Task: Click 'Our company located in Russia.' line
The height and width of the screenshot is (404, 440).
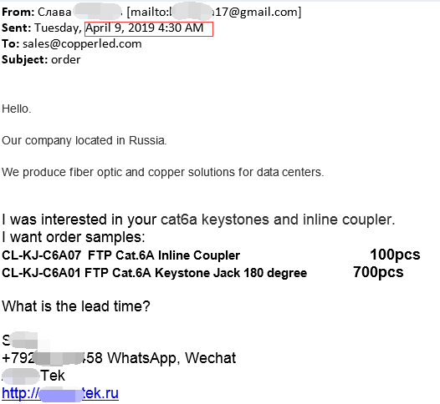Action: coord(84,140)
